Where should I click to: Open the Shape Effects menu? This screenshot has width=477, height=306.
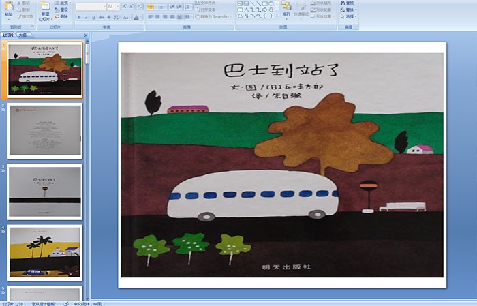point(322,16)
